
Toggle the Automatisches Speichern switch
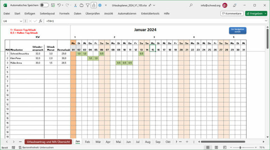pos(44,5)
